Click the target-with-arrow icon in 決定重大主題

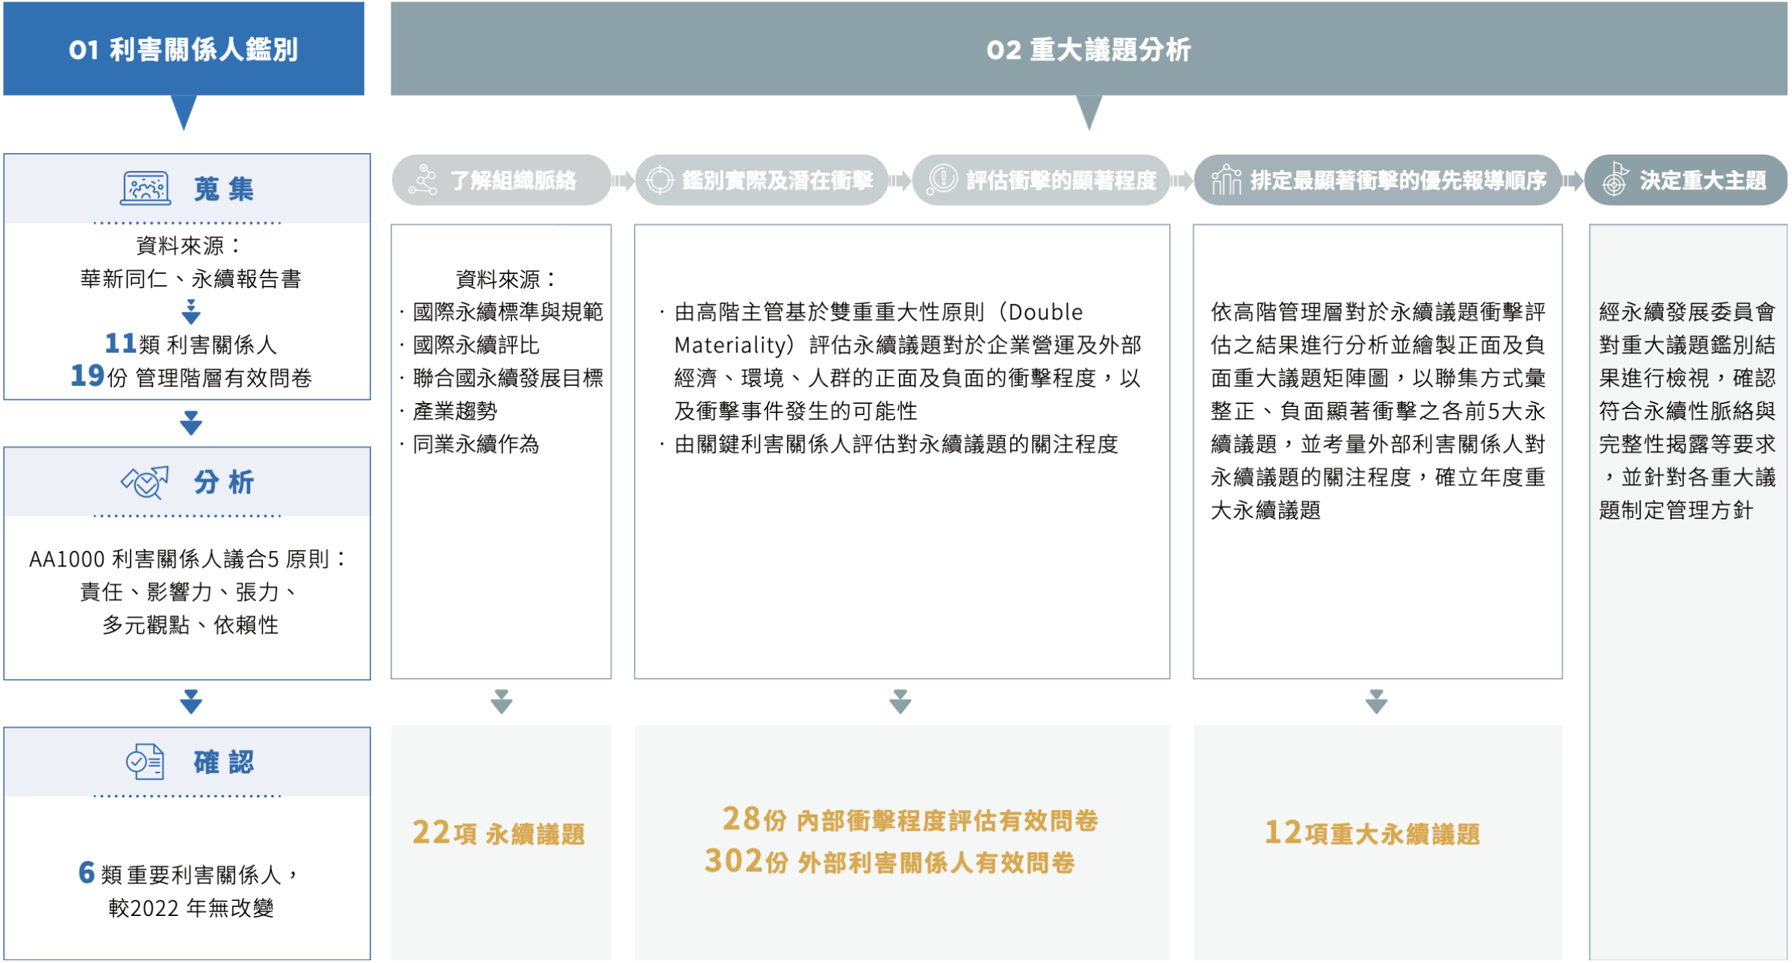[1615, 179]
